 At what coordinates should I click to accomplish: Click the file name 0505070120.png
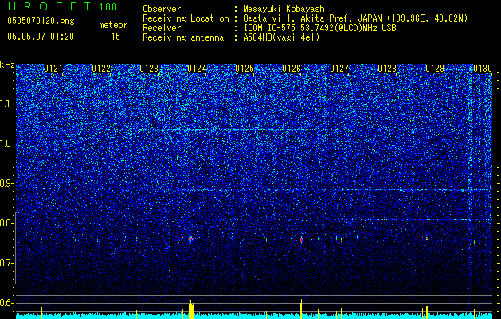(41, 21)
